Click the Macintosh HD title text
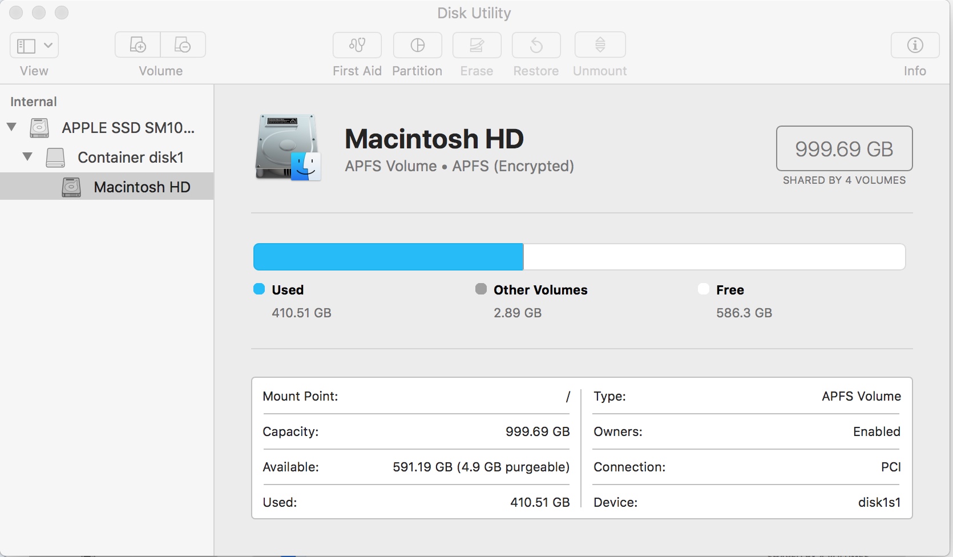This screenshot has width=953, height=557. tap(434, 139)
